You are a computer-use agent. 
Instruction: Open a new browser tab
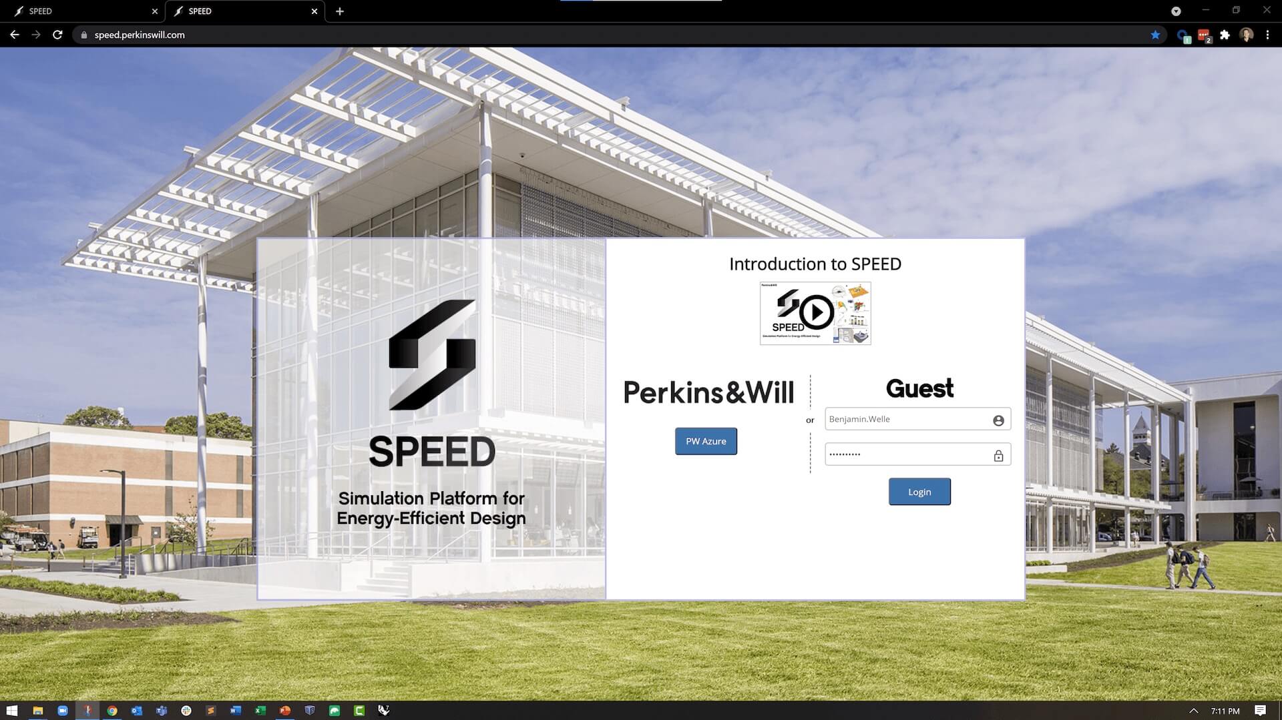pyautogui.click(x=340, y=11)
